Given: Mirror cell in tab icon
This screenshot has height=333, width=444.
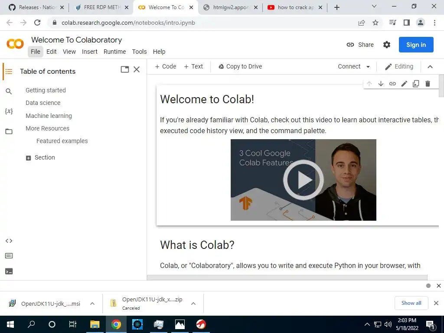Looking at the screenshot, I should click(x=416, y=84).
